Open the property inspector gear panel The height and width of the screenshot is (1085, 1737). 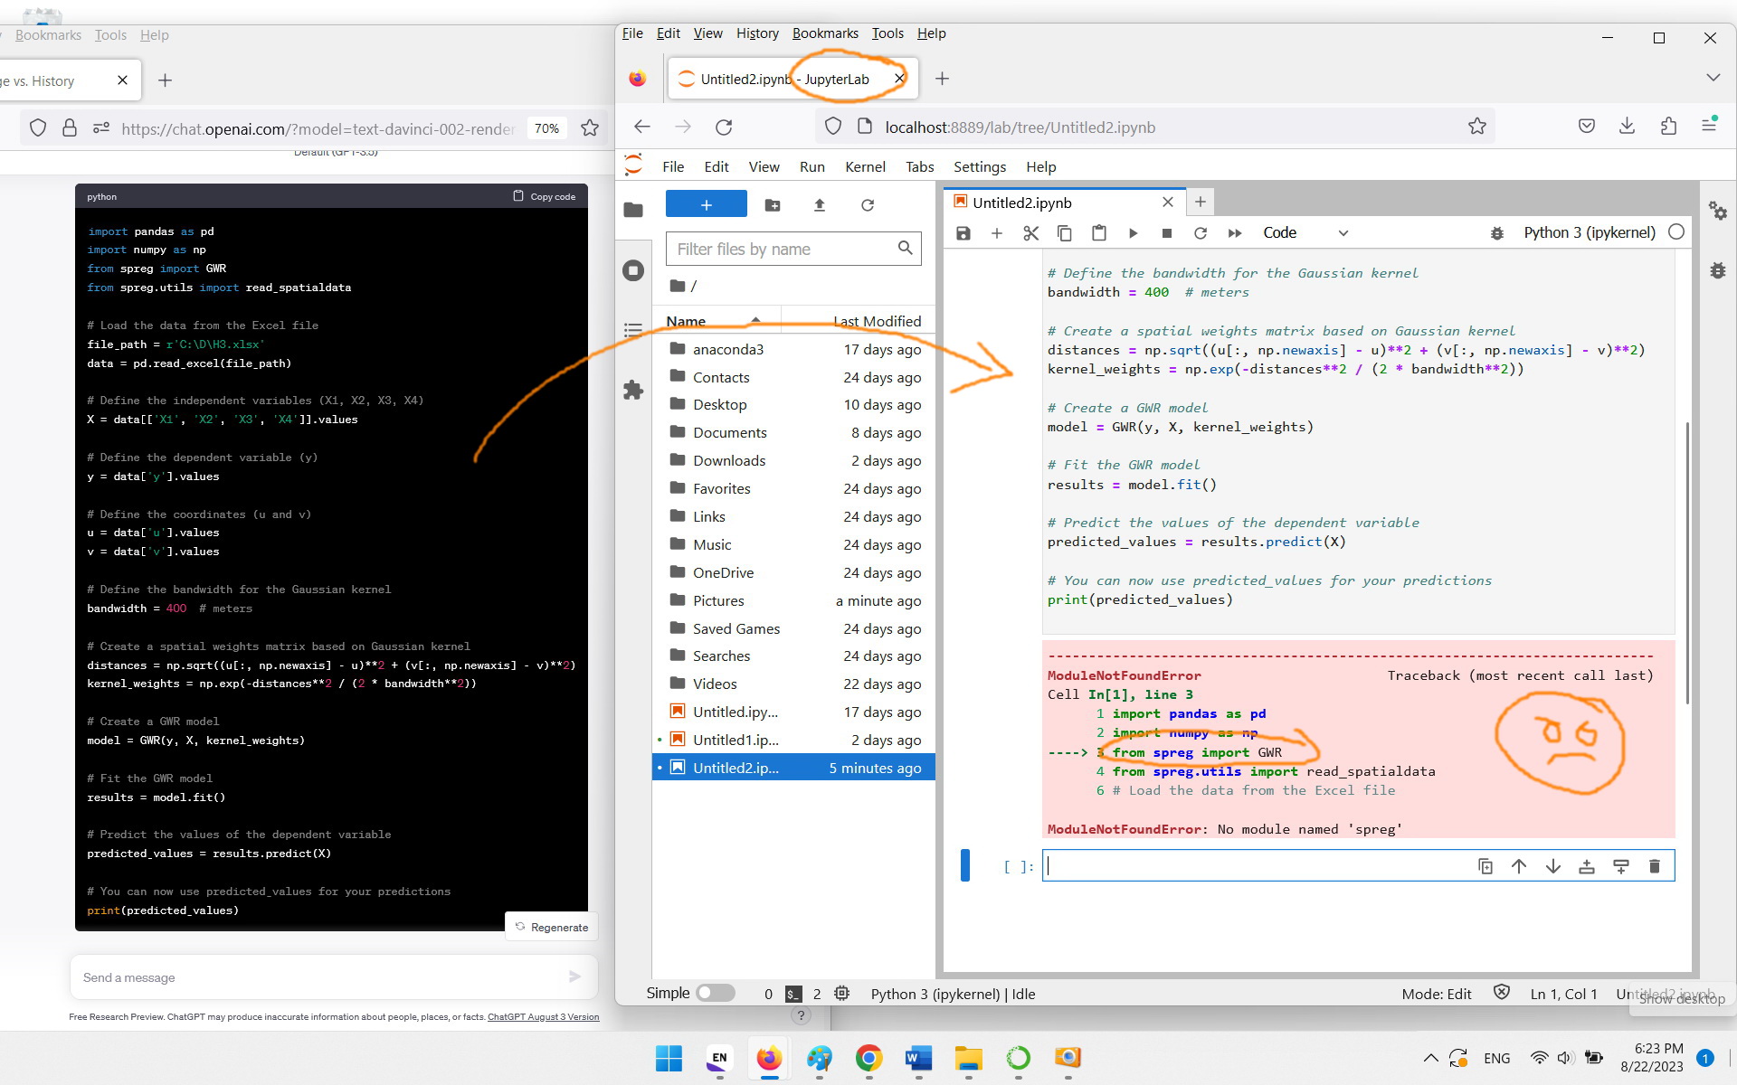(x=1718, y=211)
